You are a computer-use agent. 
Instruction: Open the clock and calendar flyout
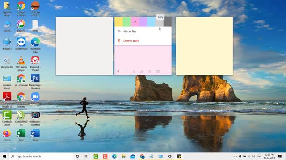(269, 156)
